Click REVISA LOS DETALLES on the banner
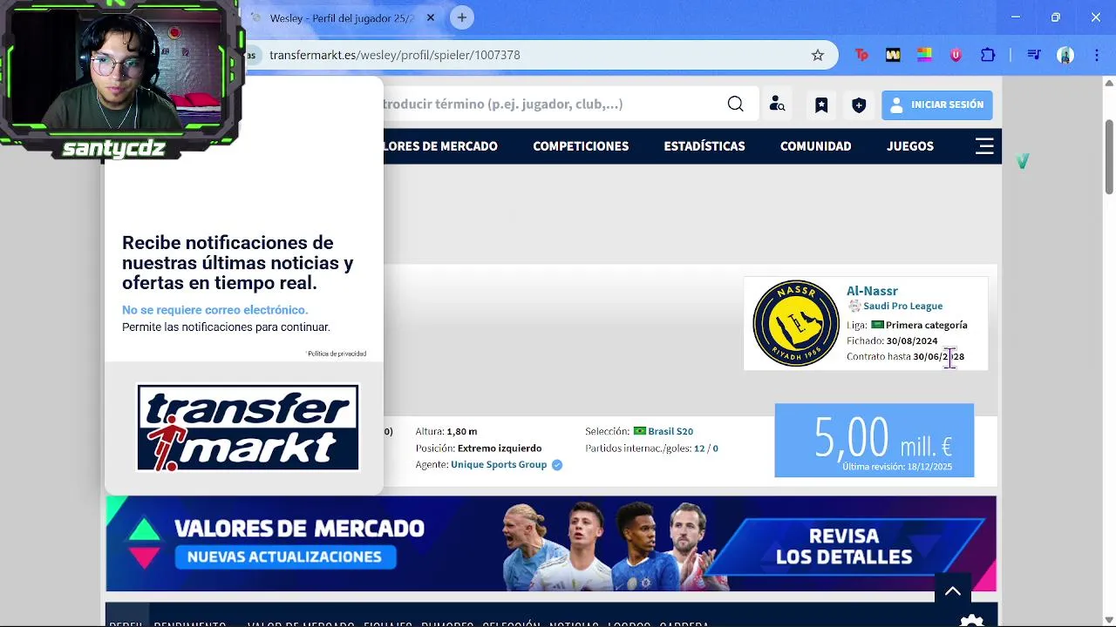Image resolution: width=1116 pixels, height=627 pixels. click(844, 546)
